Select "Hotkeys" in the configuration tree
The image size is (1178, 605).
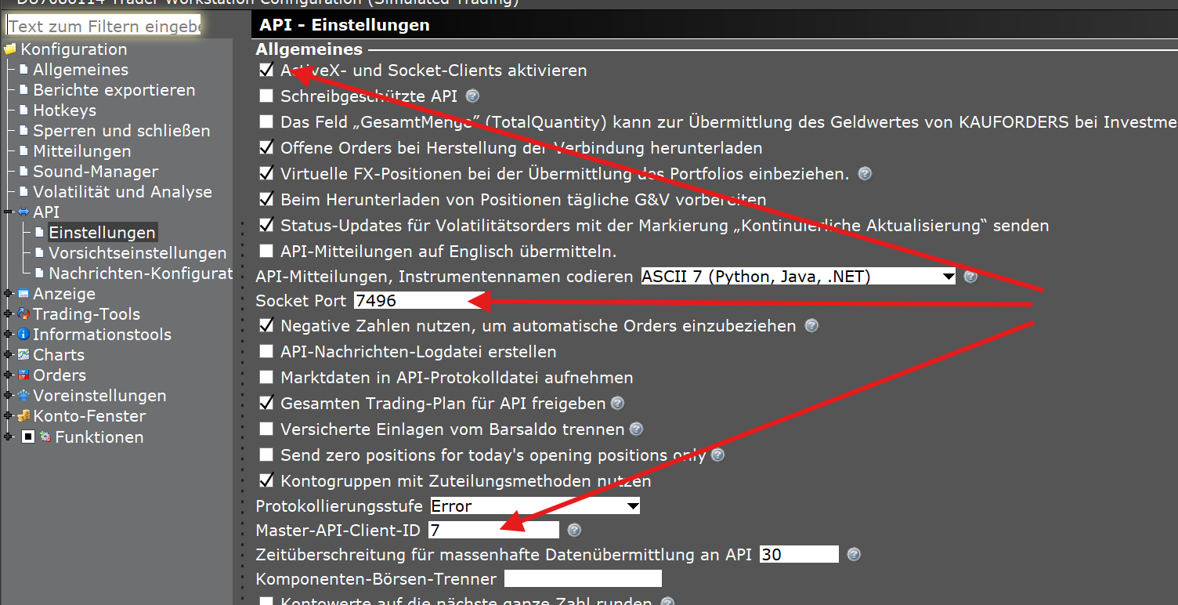tap(66, 110)
